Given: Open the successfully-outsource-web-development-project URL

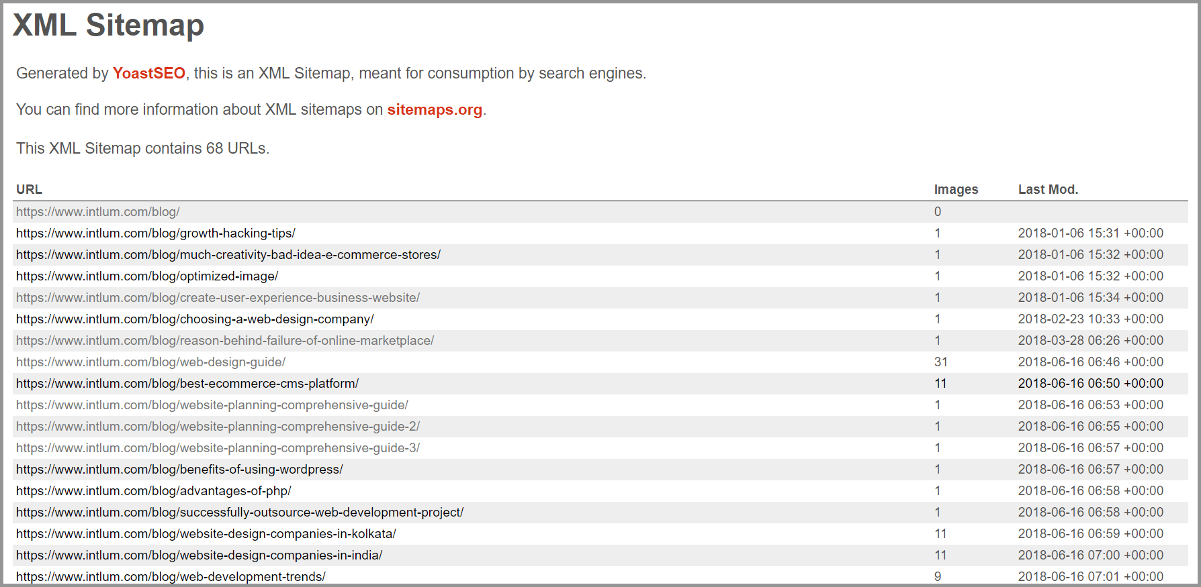Looking at the screenshot, I should coord(240,513).
